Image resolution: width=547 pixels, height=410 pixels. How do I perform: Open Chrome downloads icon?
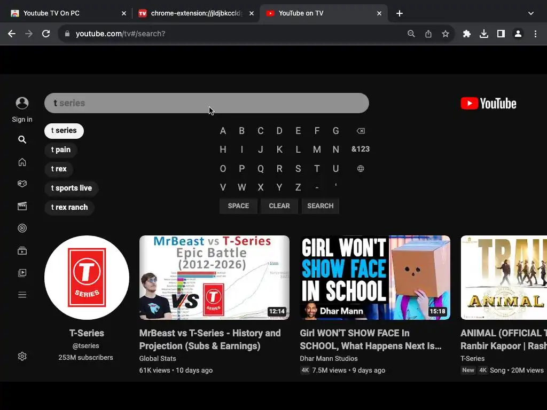[484, 34]
